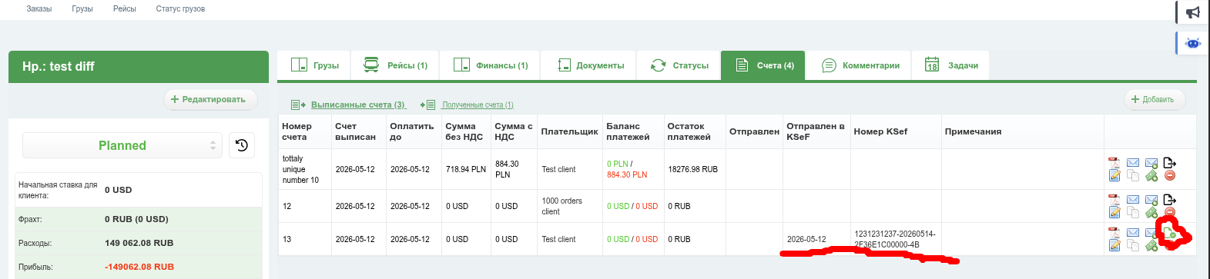Image resolution: width=1210 pixels, height=279 pixels.
Task: Email invoice tottaly unique number 10
Action: pyautogui.click(x=1132, y=162)
